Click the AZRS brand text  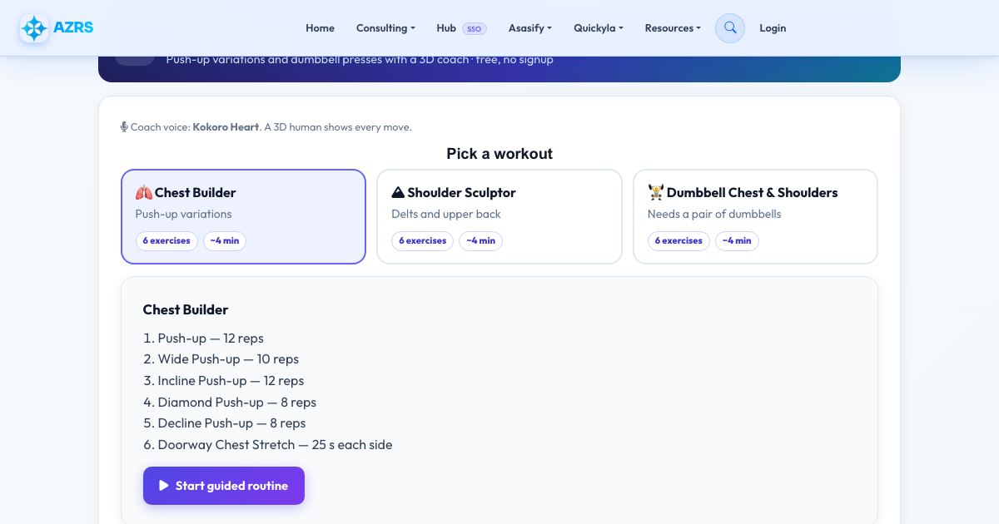(73, 27)
